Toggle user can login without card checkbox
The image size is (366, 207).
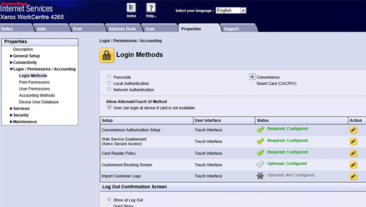coord(109,107)
